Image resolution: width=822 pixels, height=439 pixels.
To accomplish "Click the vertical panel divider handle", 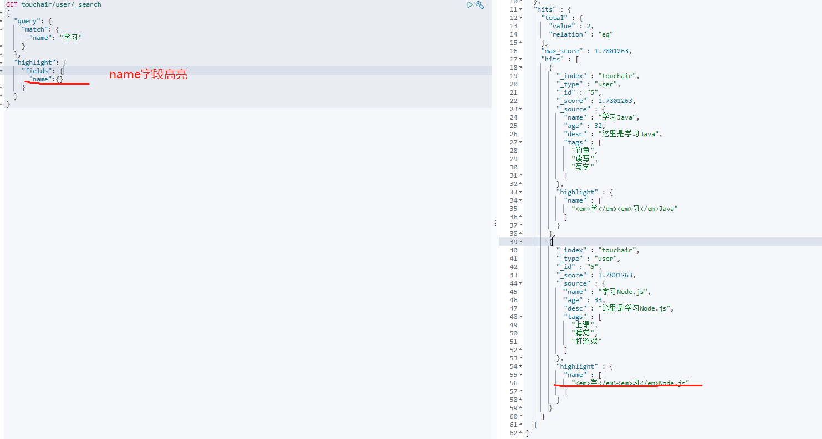I will (495, 223).
